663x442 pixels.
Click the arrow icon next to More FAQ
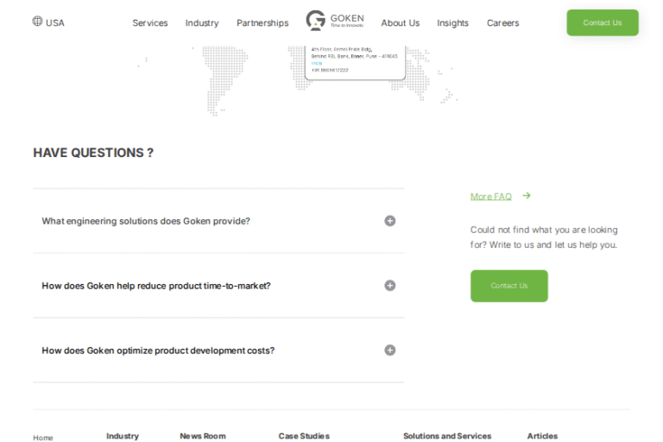pyautogui.click(x=527, y=196)
